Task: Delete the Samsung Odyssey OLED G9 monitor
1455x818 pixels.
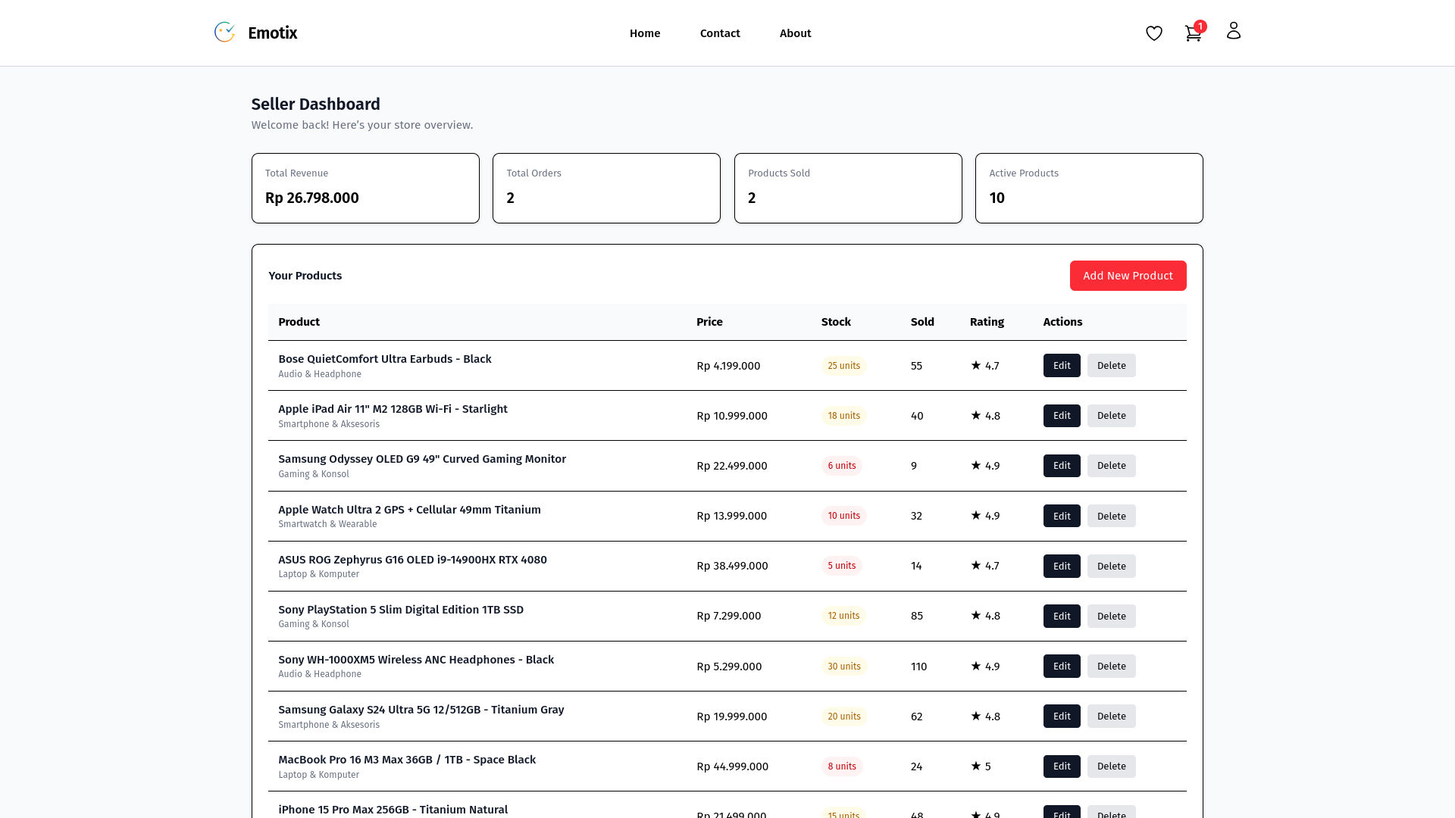Action: point(1112,466)
